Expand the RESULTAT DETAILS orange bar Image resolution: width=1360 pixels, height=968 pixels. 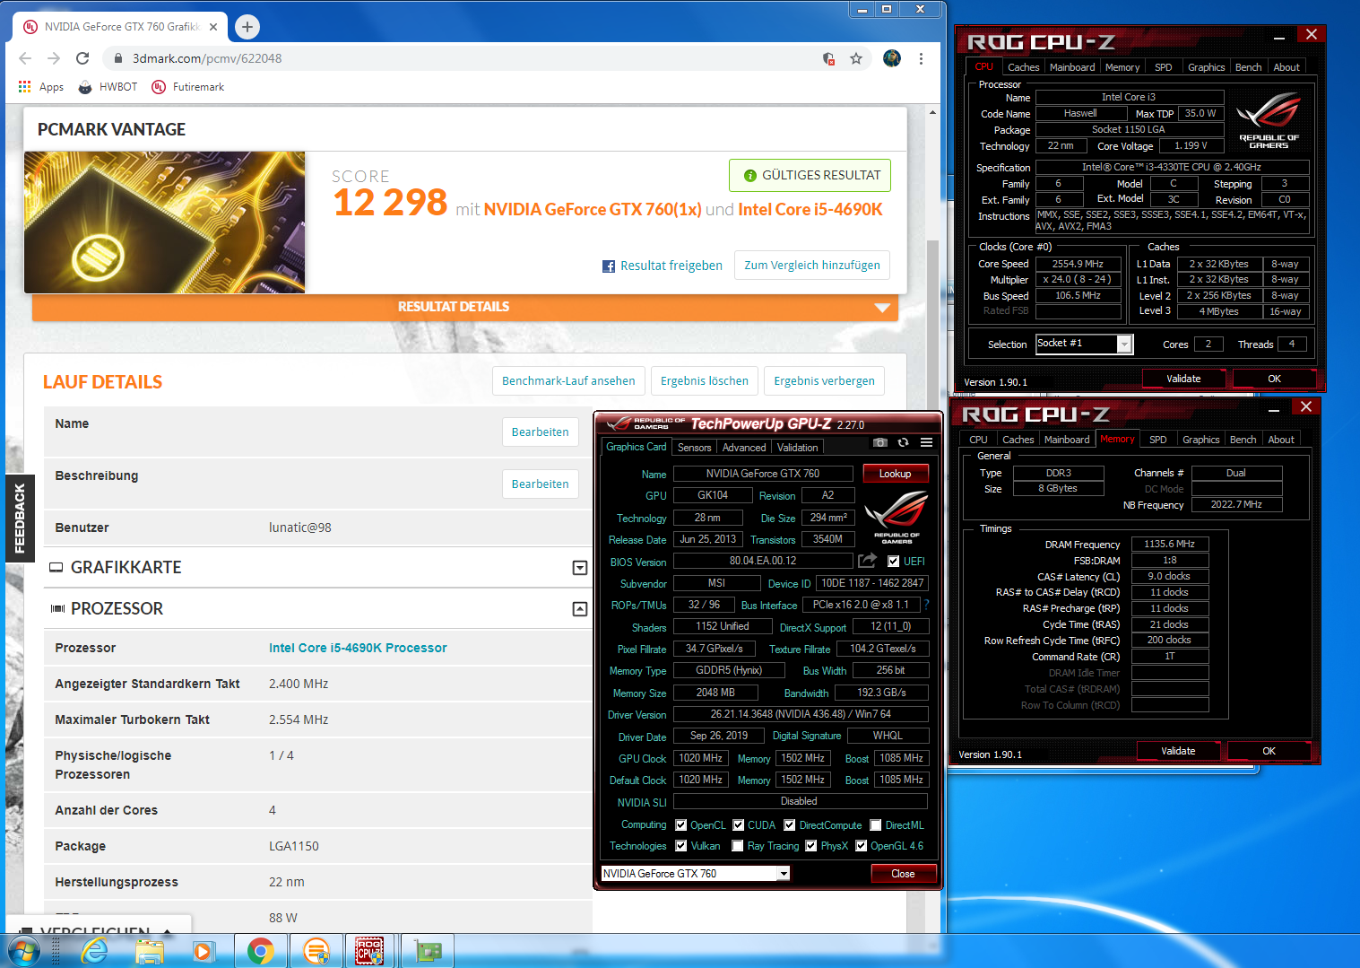pyautogui.click(x=465, y=307)
